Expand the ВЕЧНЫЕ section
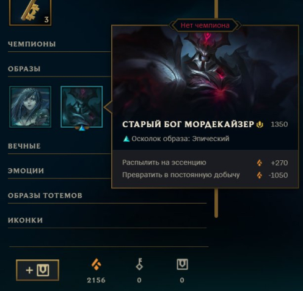The width and height of the screenshot is (303, 291). tap(24, 146)
